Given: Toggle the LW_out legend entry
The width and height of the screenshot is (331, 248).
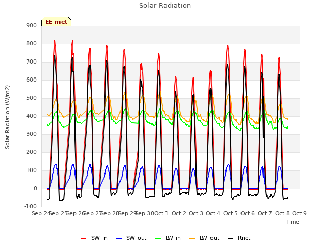Looking at the screenshot, I should (x=204, y=238).
